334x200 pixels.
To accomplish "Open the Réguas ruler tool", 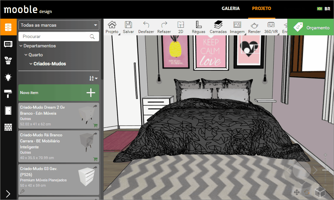I will [198, 27].
